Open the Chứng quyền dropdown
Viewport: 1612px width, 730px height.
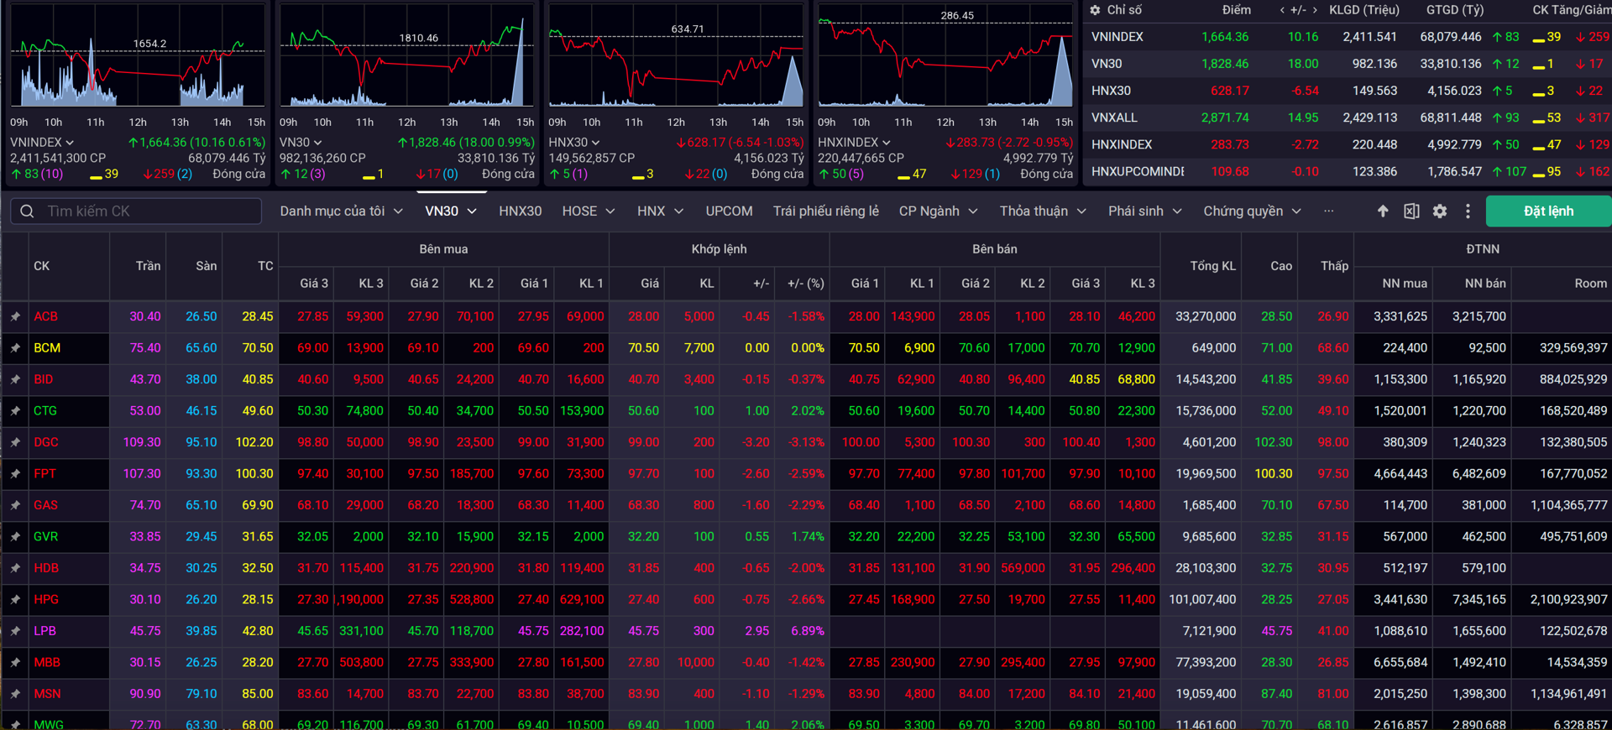point(1253,211)
